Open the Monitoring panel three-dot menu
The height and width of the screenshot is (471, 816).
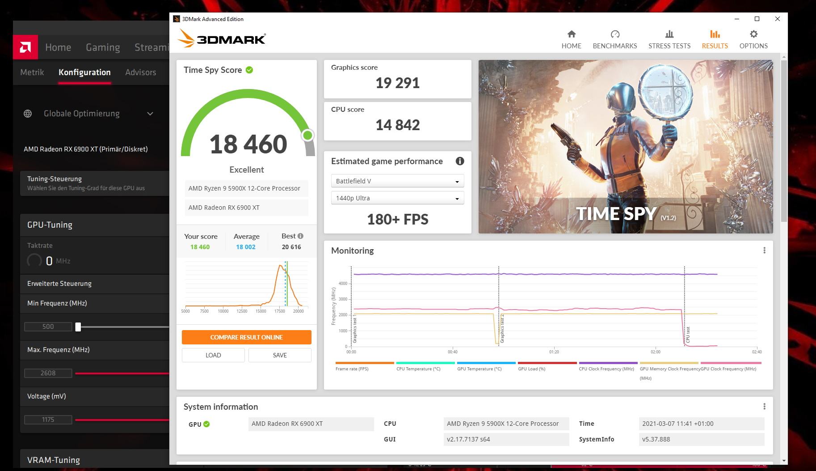pos(764,250)
